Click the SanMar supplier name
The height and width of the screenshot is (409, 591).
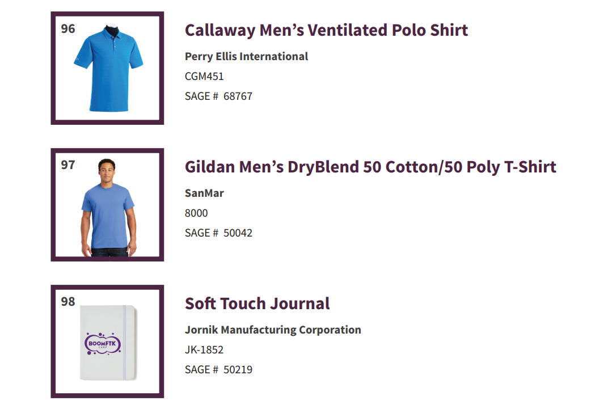tap(204, 193)
